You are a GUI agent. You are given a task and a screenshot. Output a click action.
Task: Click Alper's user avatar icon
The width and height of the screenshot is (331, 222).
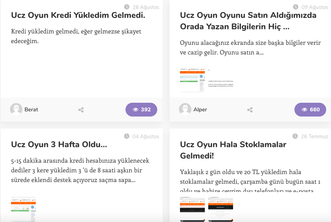(185, 110)
